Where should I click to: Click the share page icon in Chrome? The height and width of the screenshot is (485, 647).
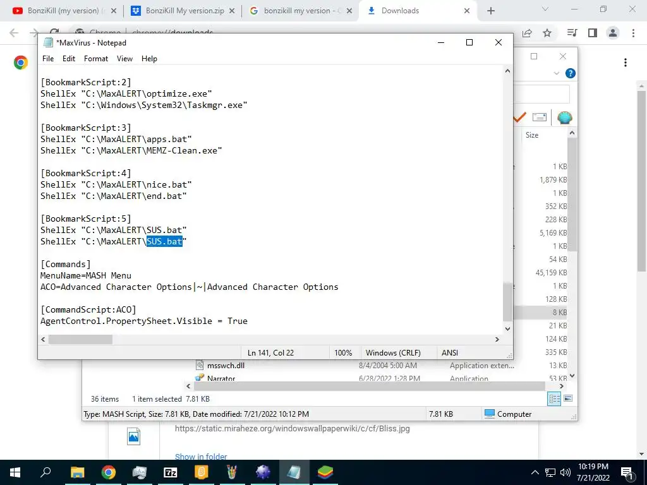[x=527, y=33]
